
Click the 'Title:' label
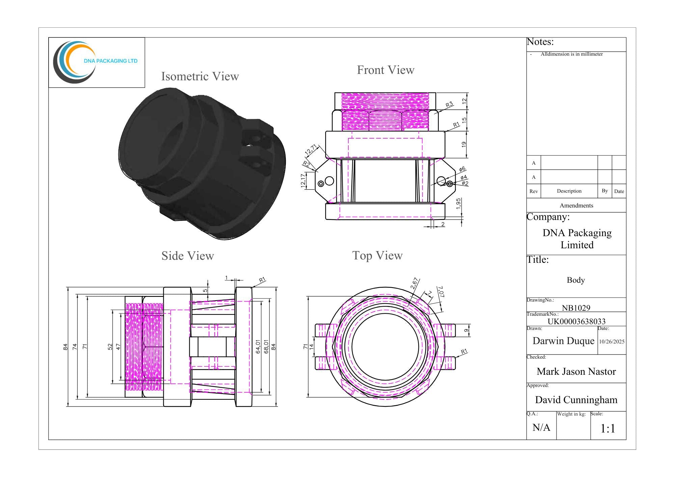point(538,260)
